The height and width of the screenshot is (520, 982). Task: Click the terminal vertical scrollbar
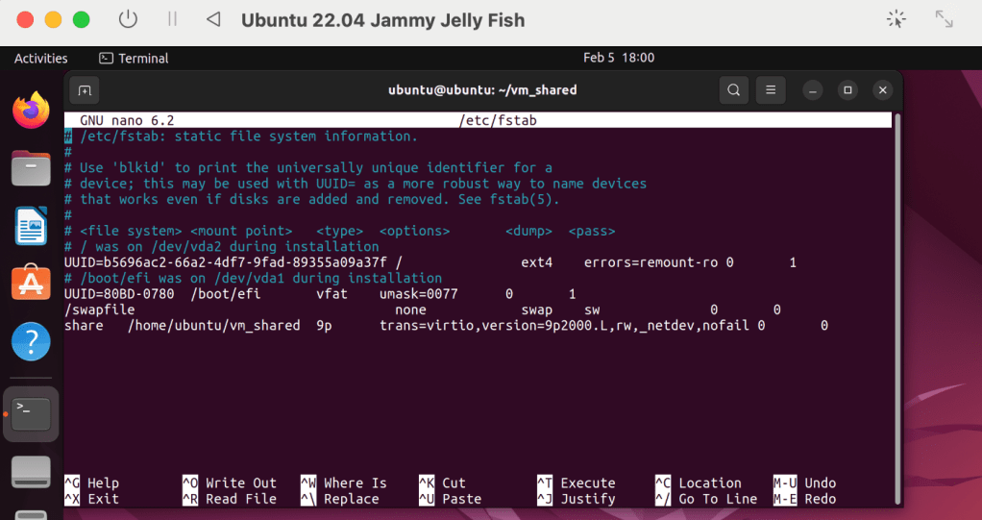[x=896, y=288]
